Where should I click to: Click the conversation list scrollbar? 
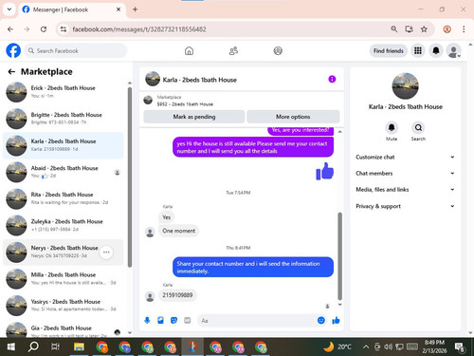pyautogui.click(x=130, y=178)
